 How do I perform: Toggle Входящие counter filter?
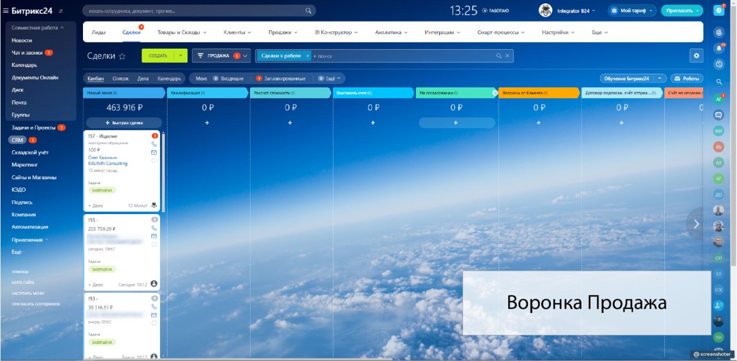click(x=228, y=79)
